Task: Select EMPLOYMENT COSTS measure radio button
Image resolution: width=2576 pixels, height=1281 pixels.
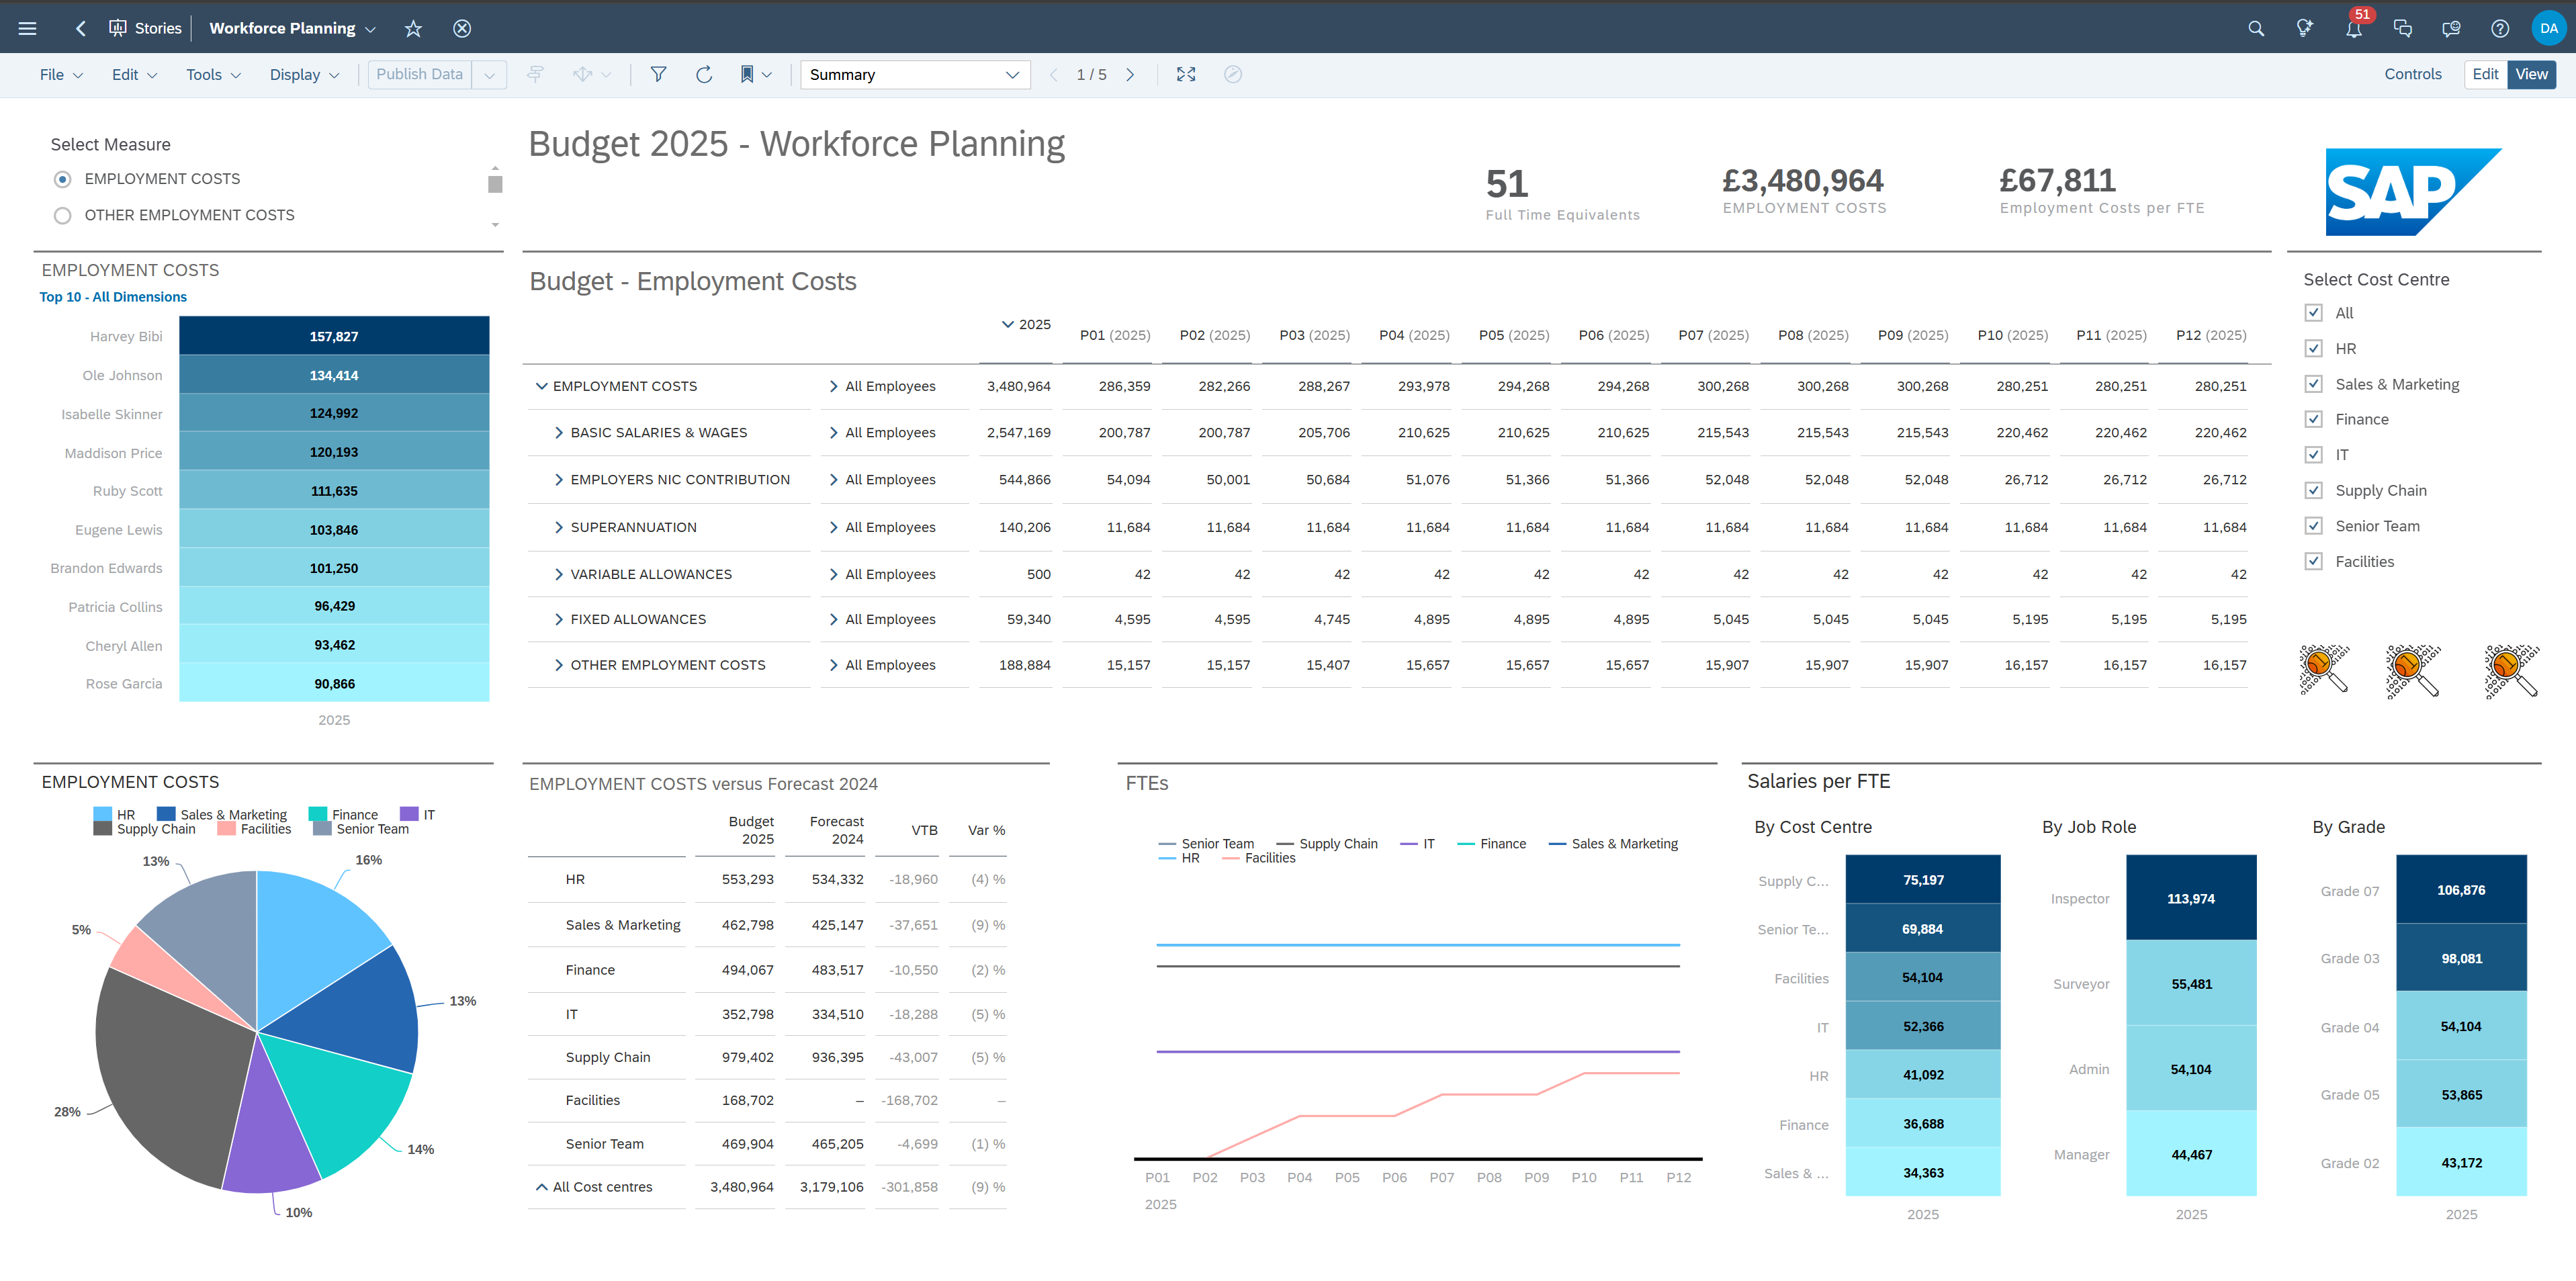Action: (63, 179)
